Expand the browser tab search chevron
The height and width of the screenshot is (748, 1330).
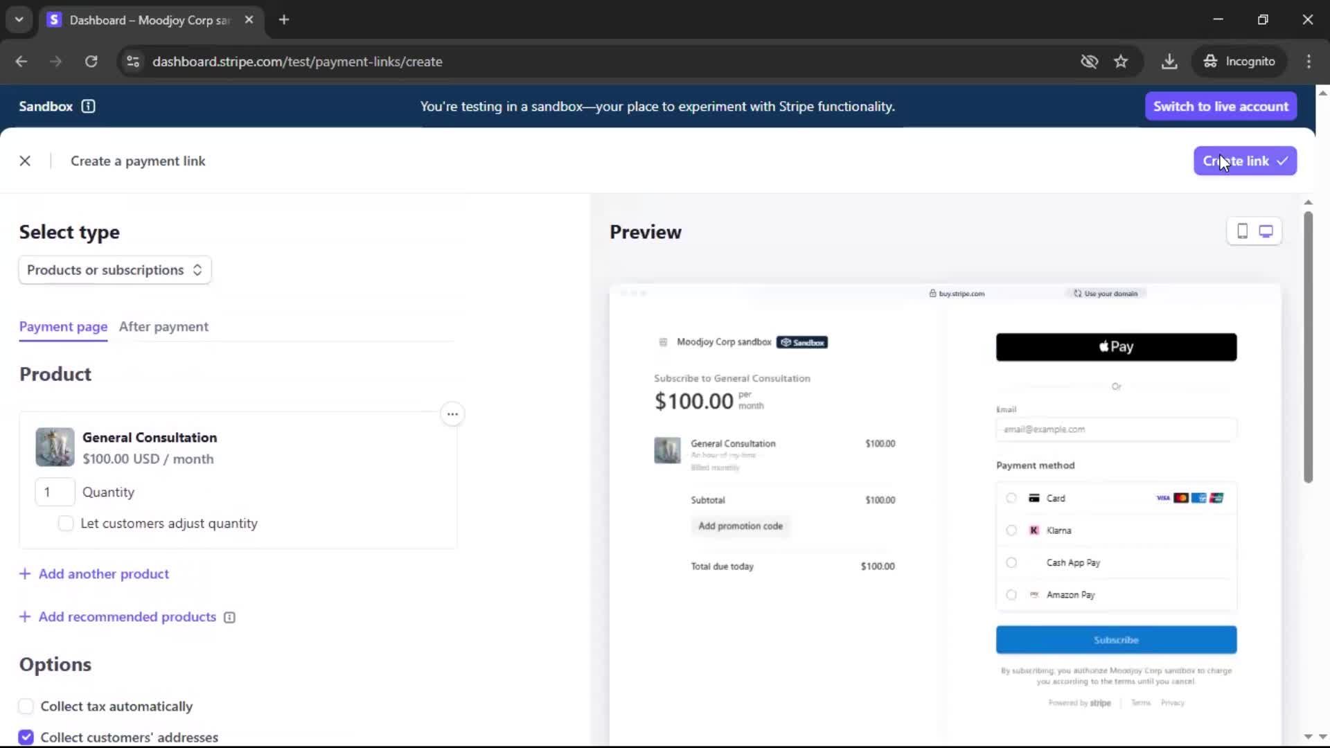coord(19,19)
